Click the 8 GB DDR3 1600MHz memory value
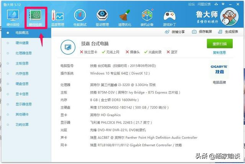Screen dimensions: 245x164 pos(114,100)
